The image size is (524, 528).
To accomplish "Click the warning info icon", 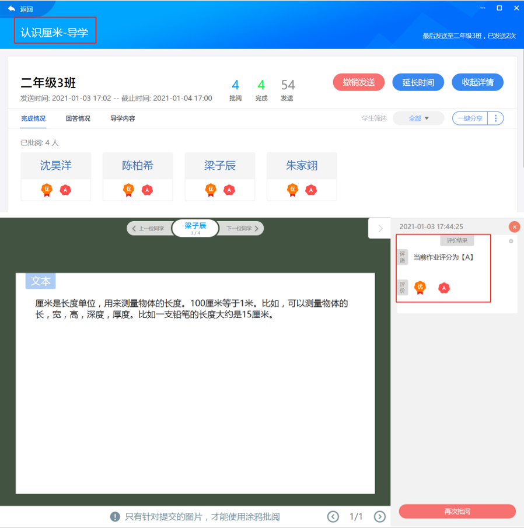I will point(115,516).
